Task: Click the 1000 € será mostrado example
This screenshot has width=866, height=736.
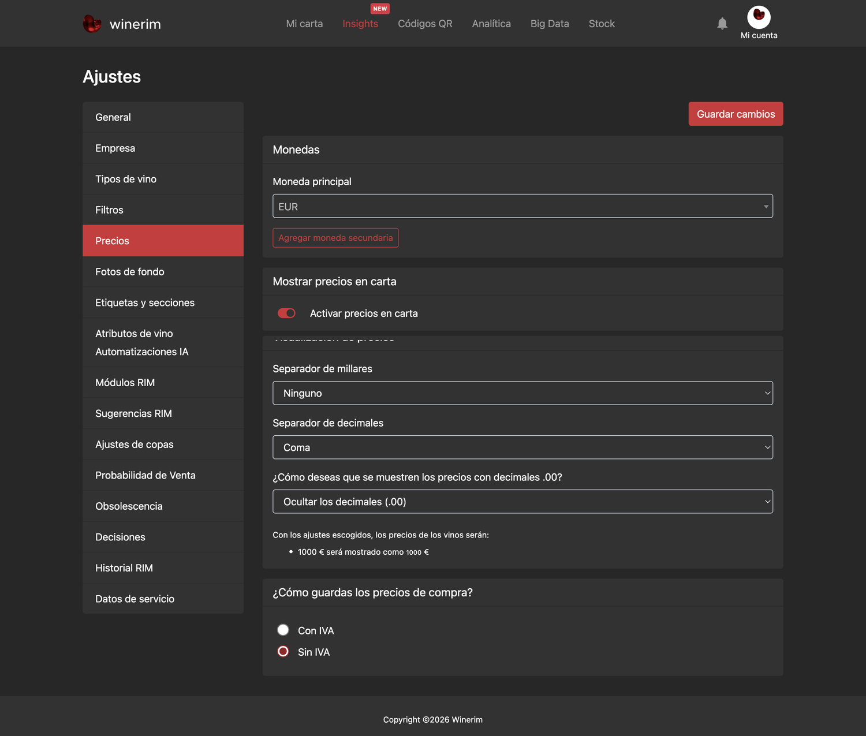Action: [363, 552]
